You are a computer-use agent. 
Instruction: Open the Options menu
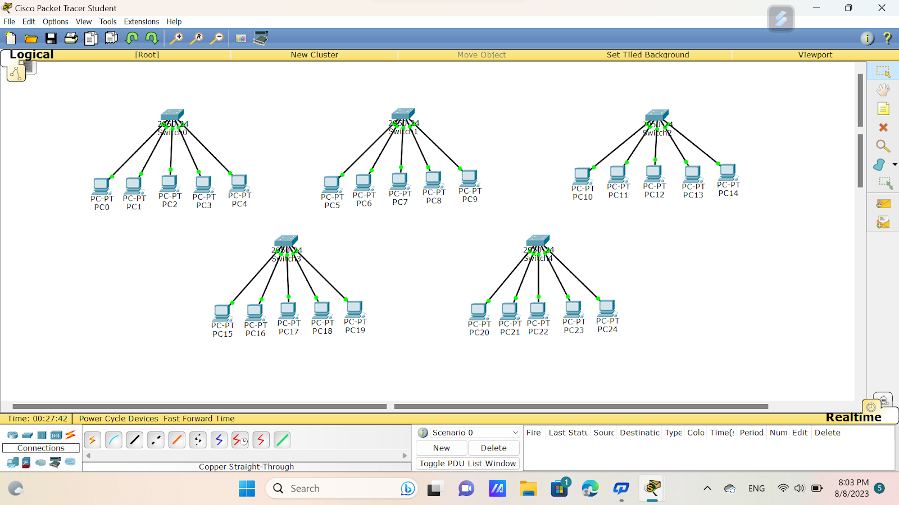(56, 21)
